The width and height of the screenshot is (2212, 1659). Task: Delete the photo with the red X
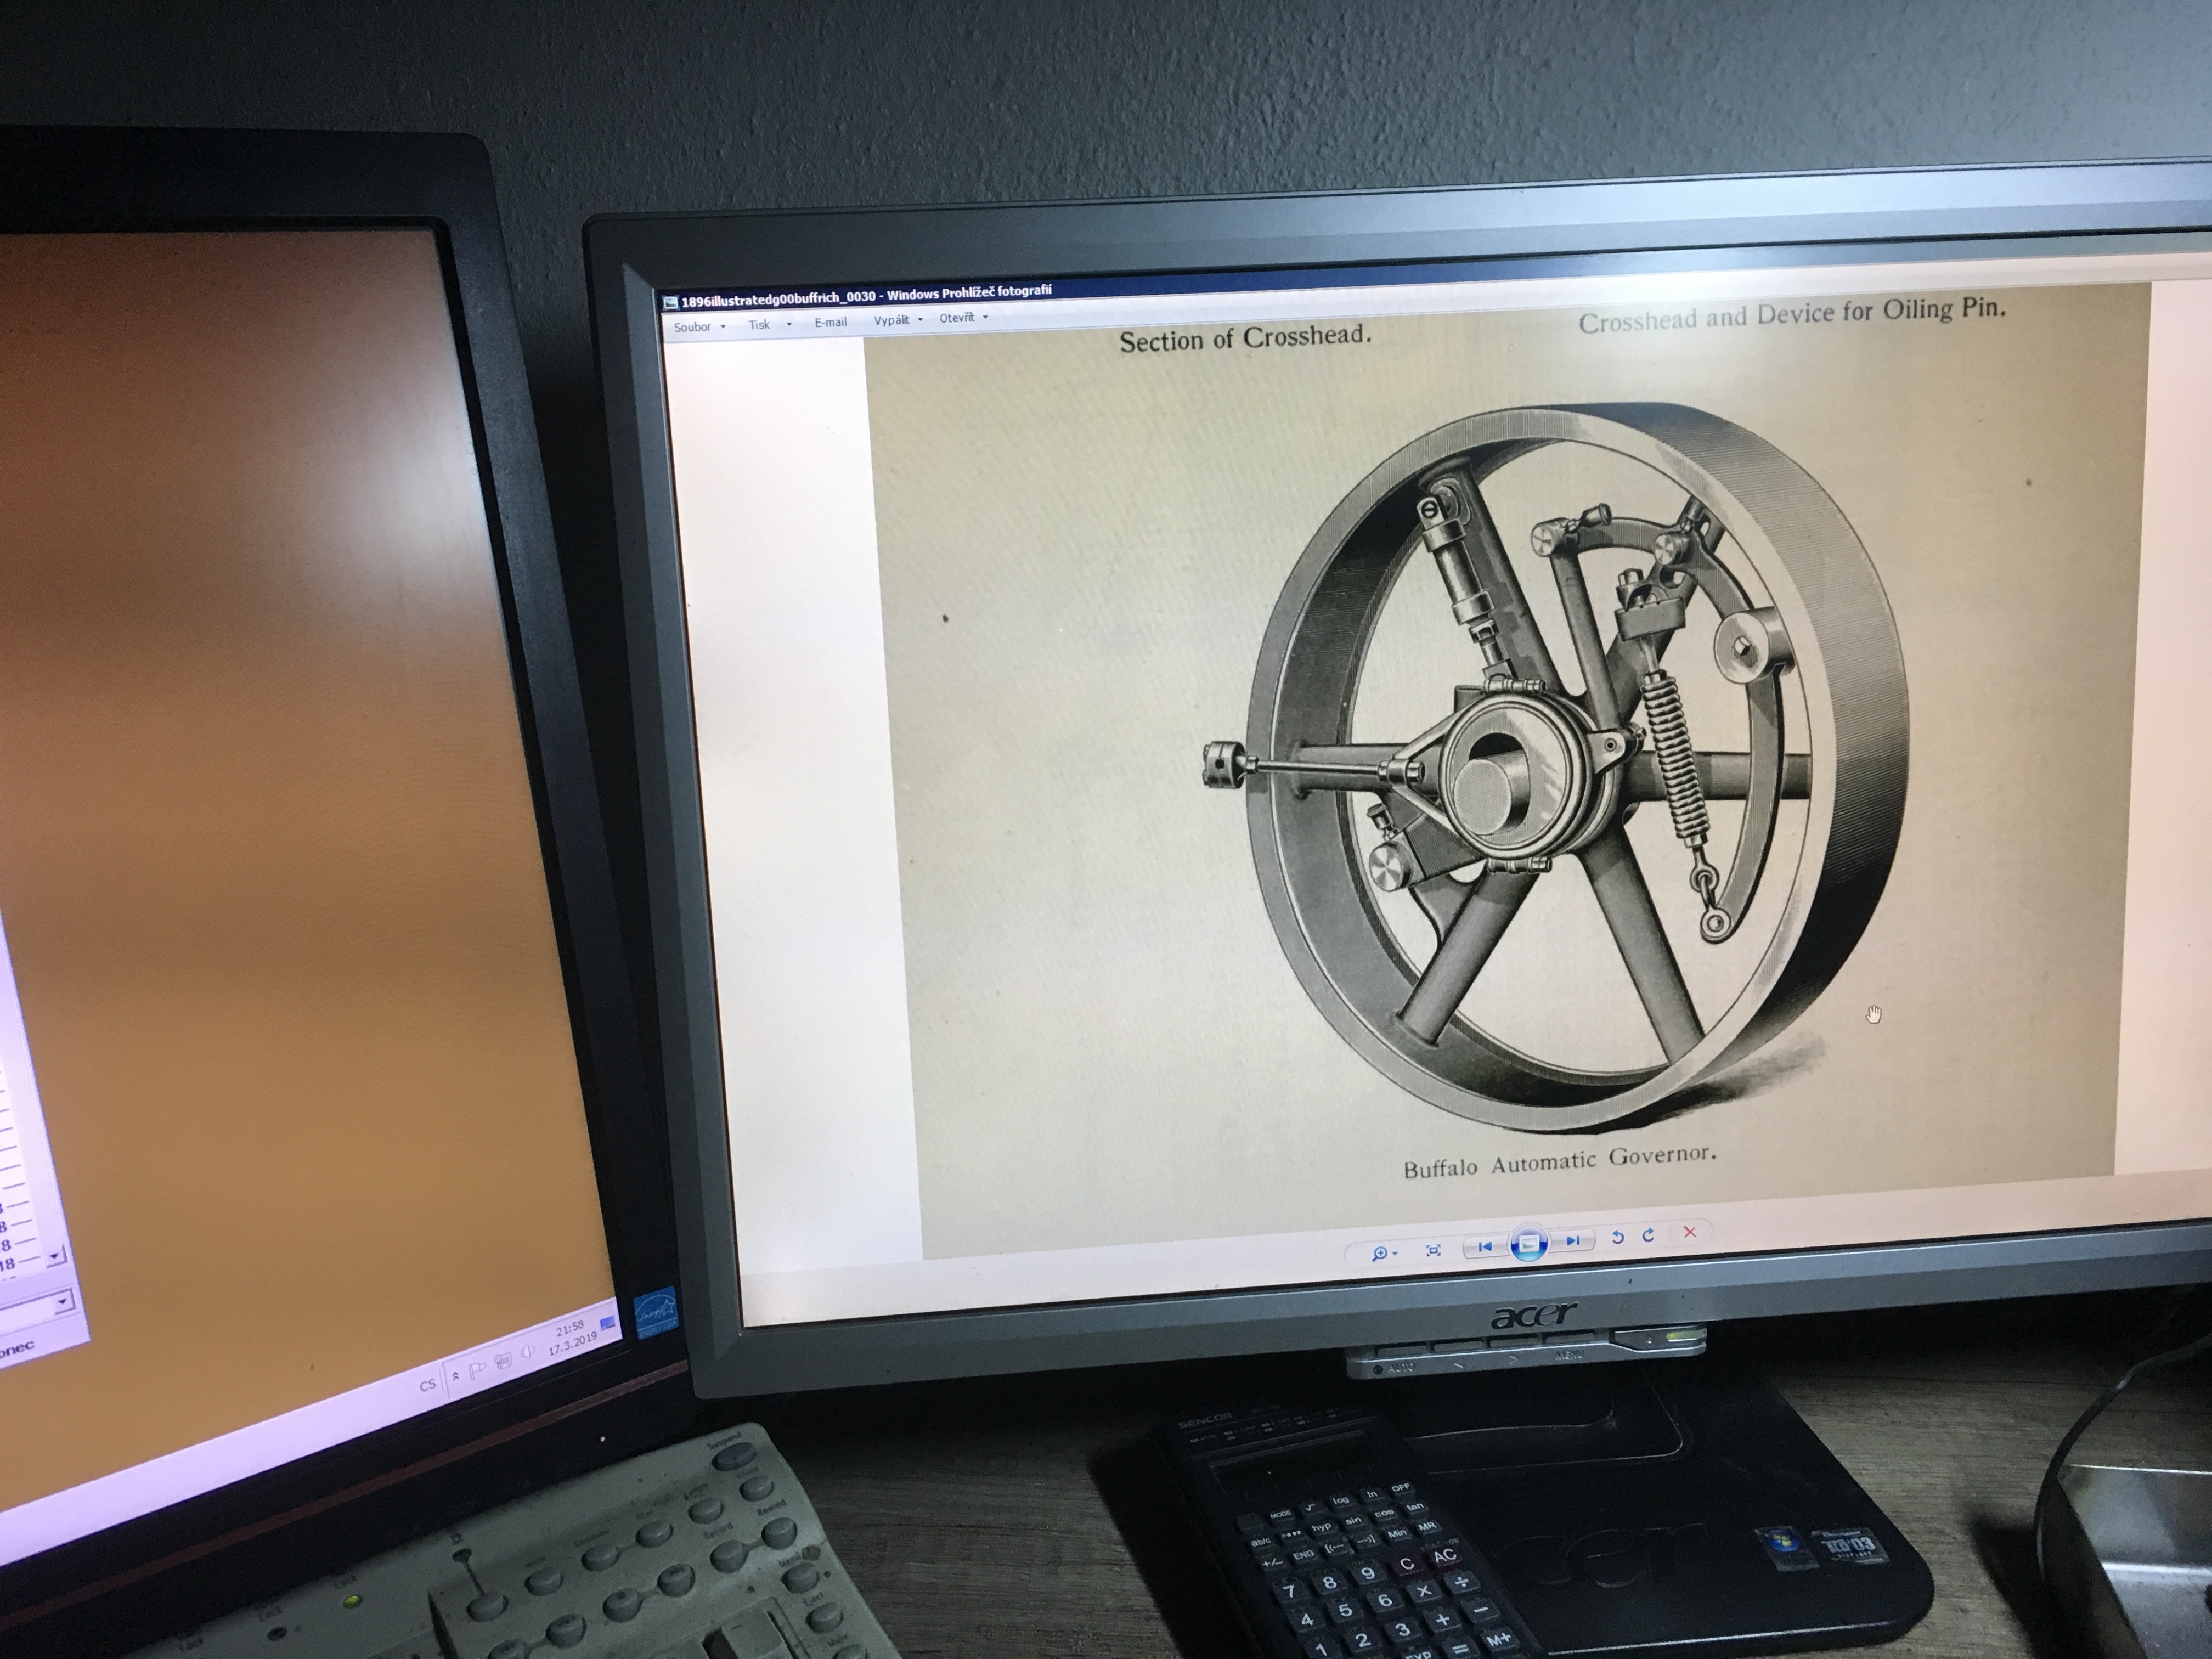[1690, 1232]
